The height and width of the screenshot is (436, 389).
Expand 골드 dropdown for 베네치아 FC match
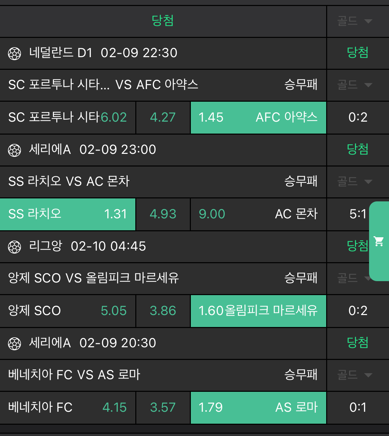coord(354,375)
